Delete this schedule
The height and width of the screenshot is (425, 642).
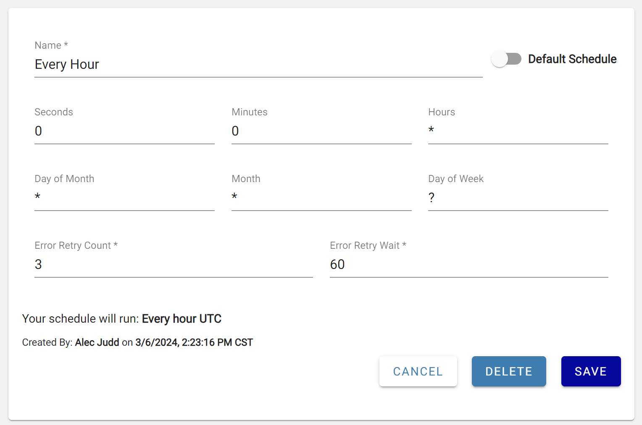(509, 371)
